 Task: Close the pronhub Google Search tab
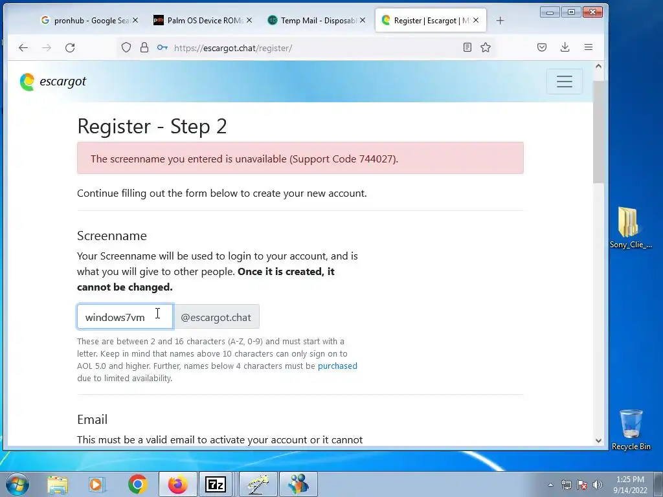pos(135,20)
